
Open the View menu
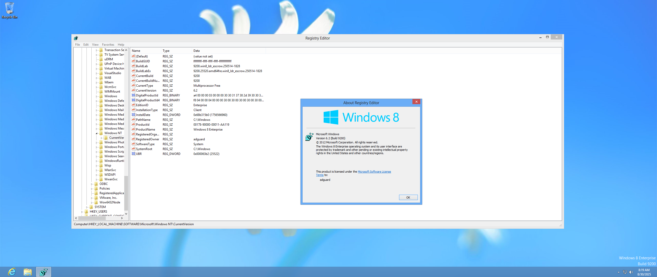(95, 45)
